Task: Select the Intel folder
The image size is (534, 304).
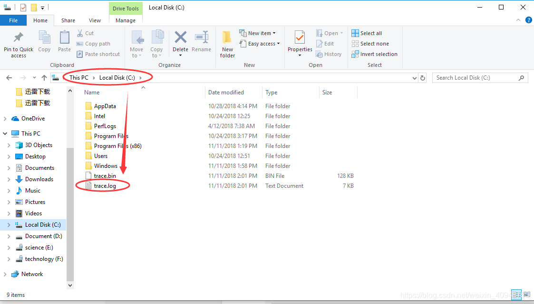Action: pos(99,116)
